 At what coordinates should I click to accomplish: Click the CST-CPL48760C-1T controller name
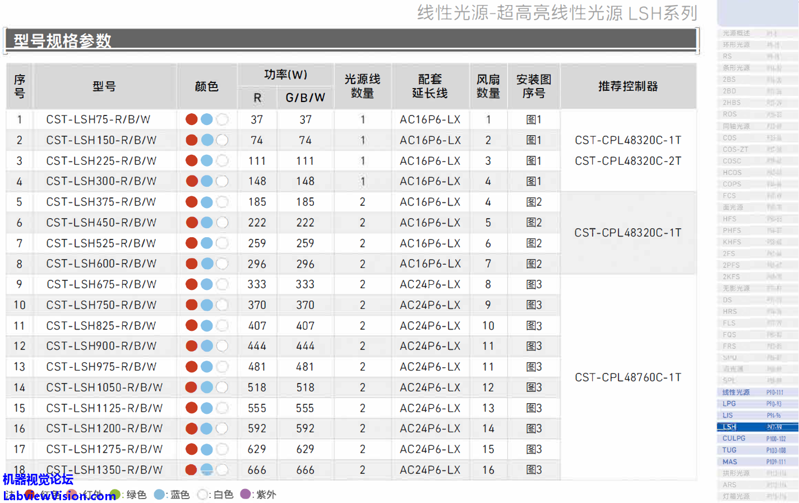628,377
